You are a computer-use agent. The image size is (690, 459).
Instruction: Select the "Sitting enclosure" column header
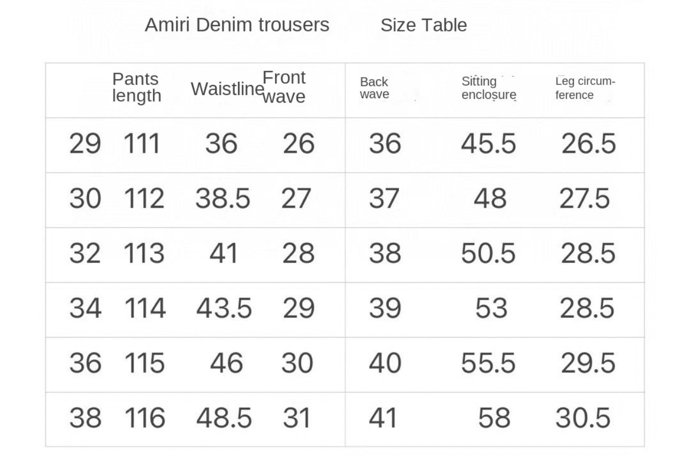point(489,88)
